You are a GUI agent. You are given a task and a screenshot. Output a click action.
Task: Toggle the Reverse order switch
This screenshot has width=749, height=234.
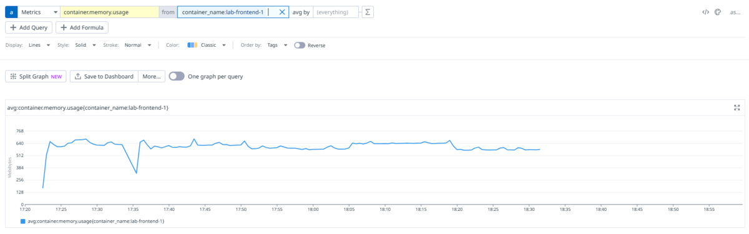pos(300,45)
